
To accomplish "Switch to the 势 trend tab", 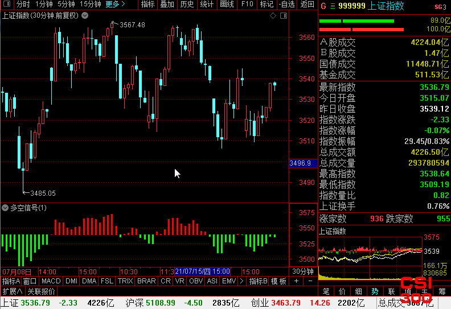I will (375, 291).
